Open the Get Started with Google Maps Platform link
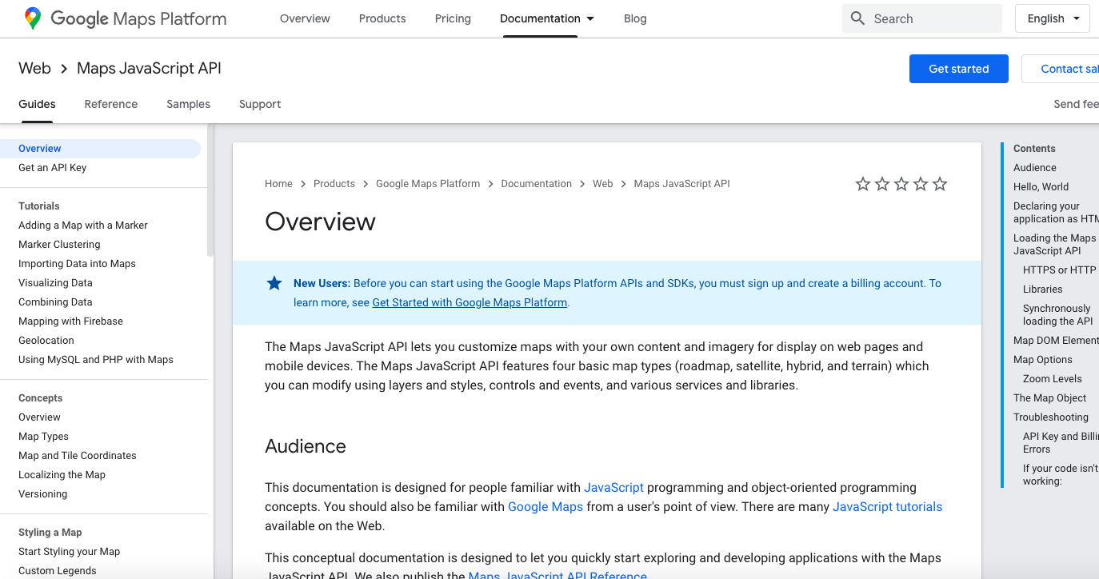The image size is (1099, 579). pos(470,302)
